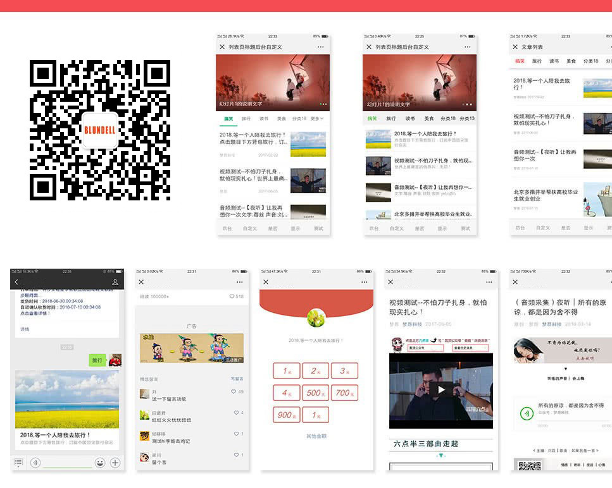Go back using chat header arrow
Image resolution: width=612 pixels, height=488 pixels.
(x=16, y=282)
